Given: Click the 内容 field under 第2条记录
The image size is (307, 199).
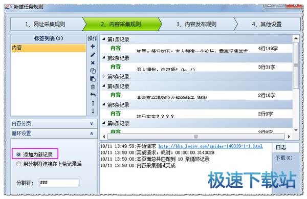Looking at the screenshot, I should coord(116,67).
